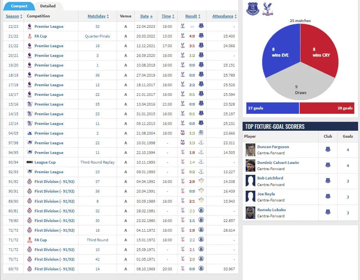This screenshot has width=360, height=280.
Task: Click the First Division logo in the 69/70 row
Action: point(29,269)
